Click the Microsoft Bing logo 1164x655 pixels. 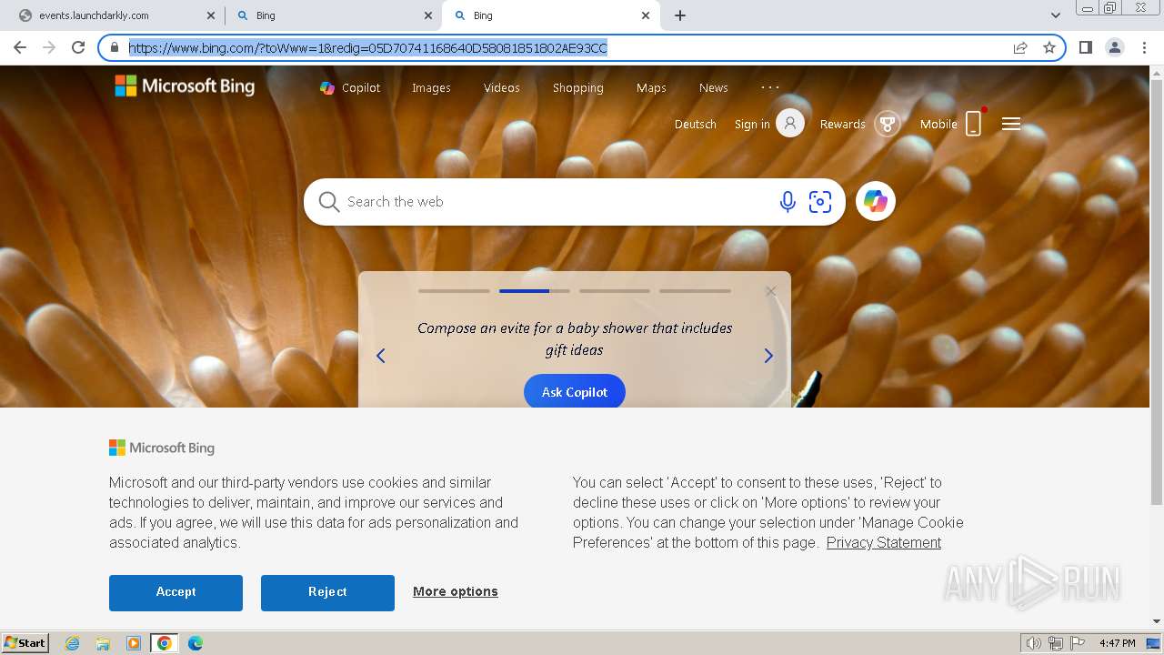pos(185,86)
